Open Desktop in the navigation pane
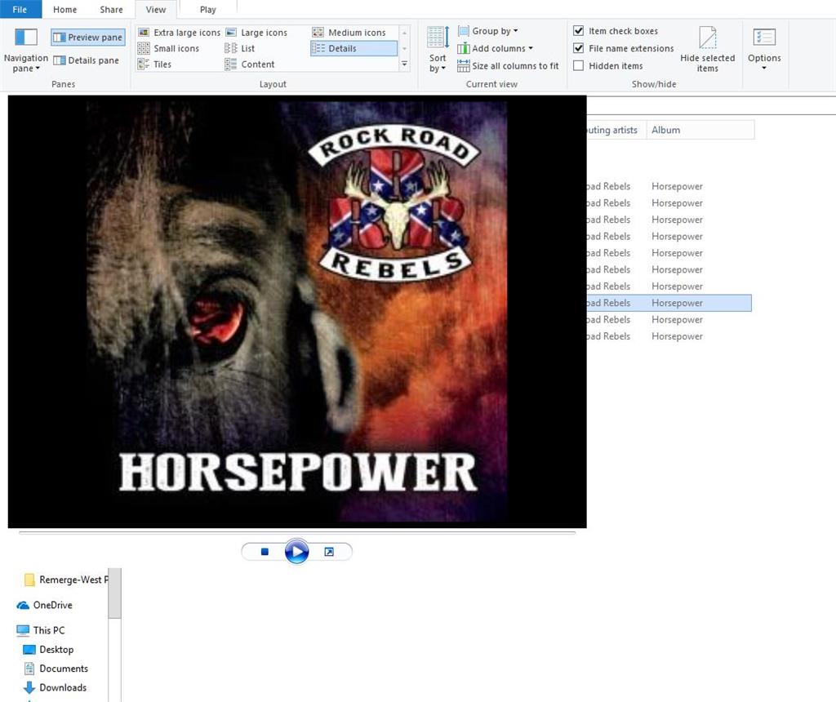Image resolution: width=836 pixels, height=702 pixels. coord(48,649)
